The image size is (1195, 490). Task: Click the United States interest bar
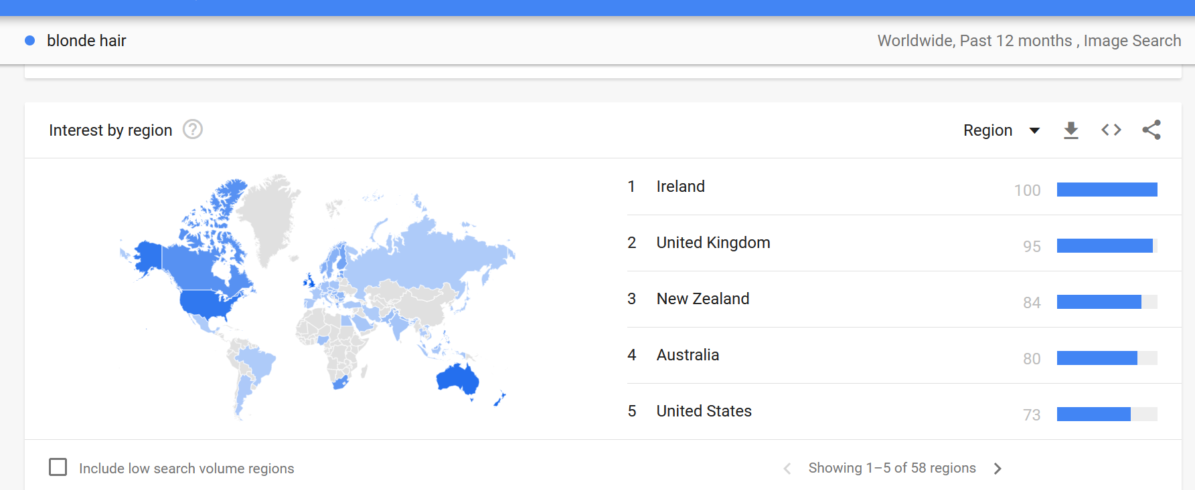(1107, 414)
